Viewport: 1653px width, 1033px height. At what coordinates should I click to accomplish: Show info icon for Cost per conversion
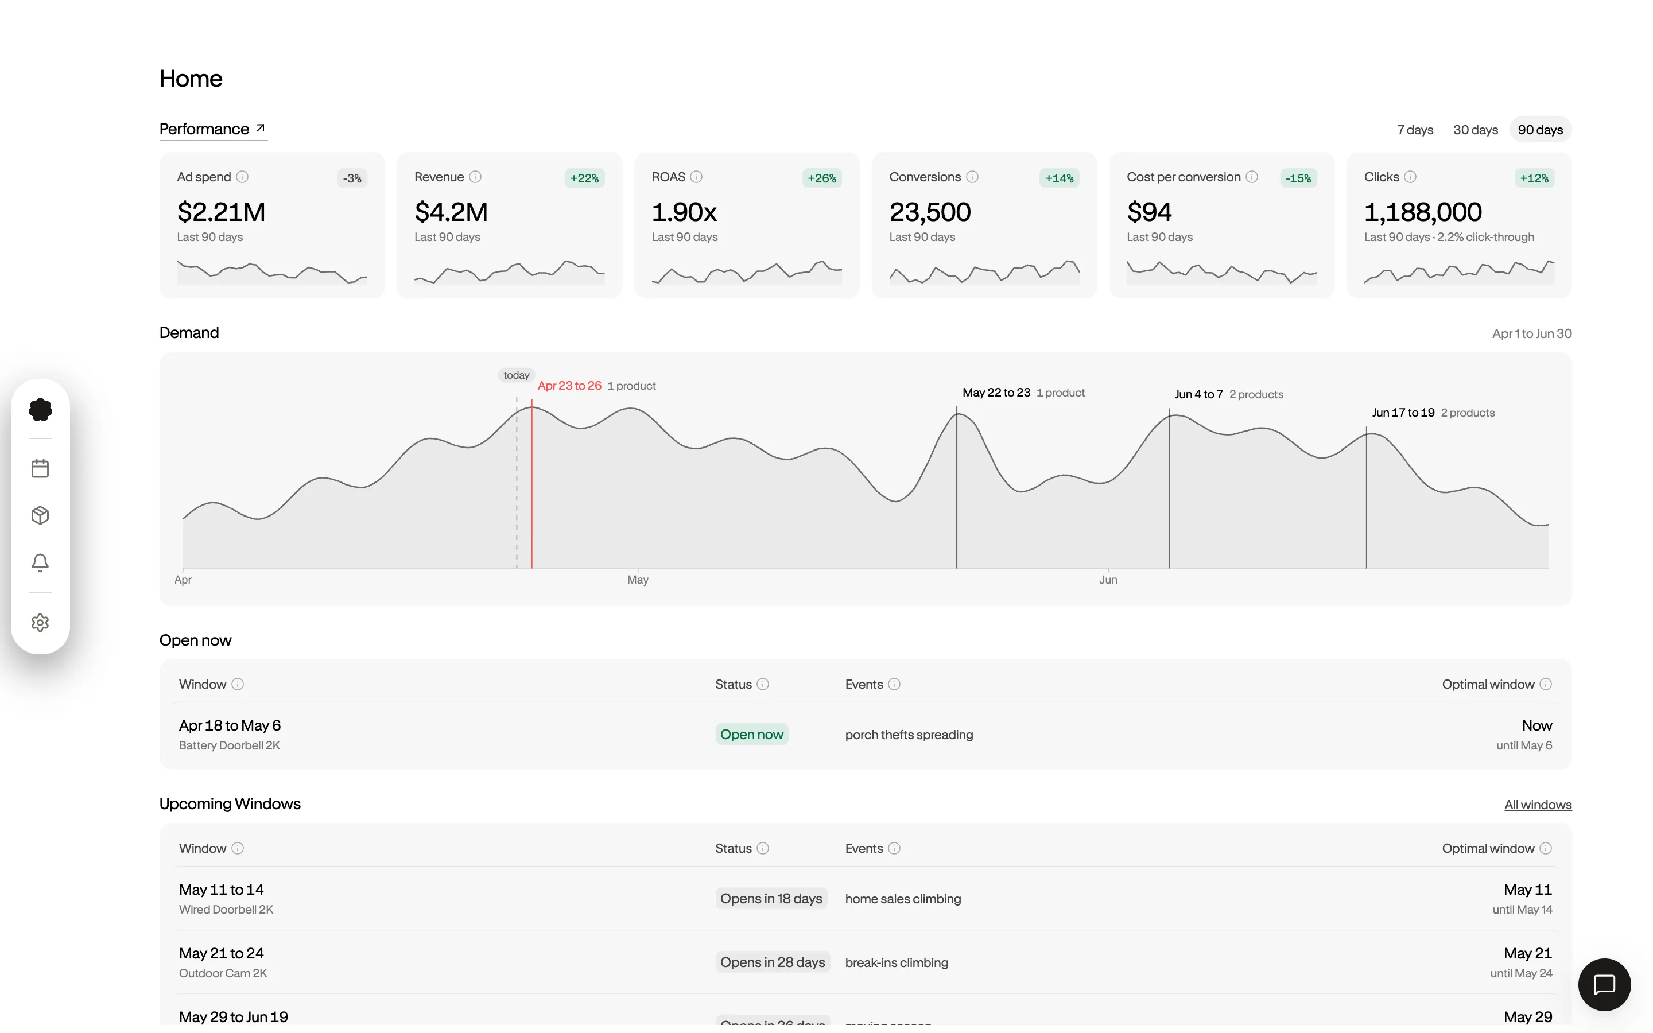(1252, 177)
